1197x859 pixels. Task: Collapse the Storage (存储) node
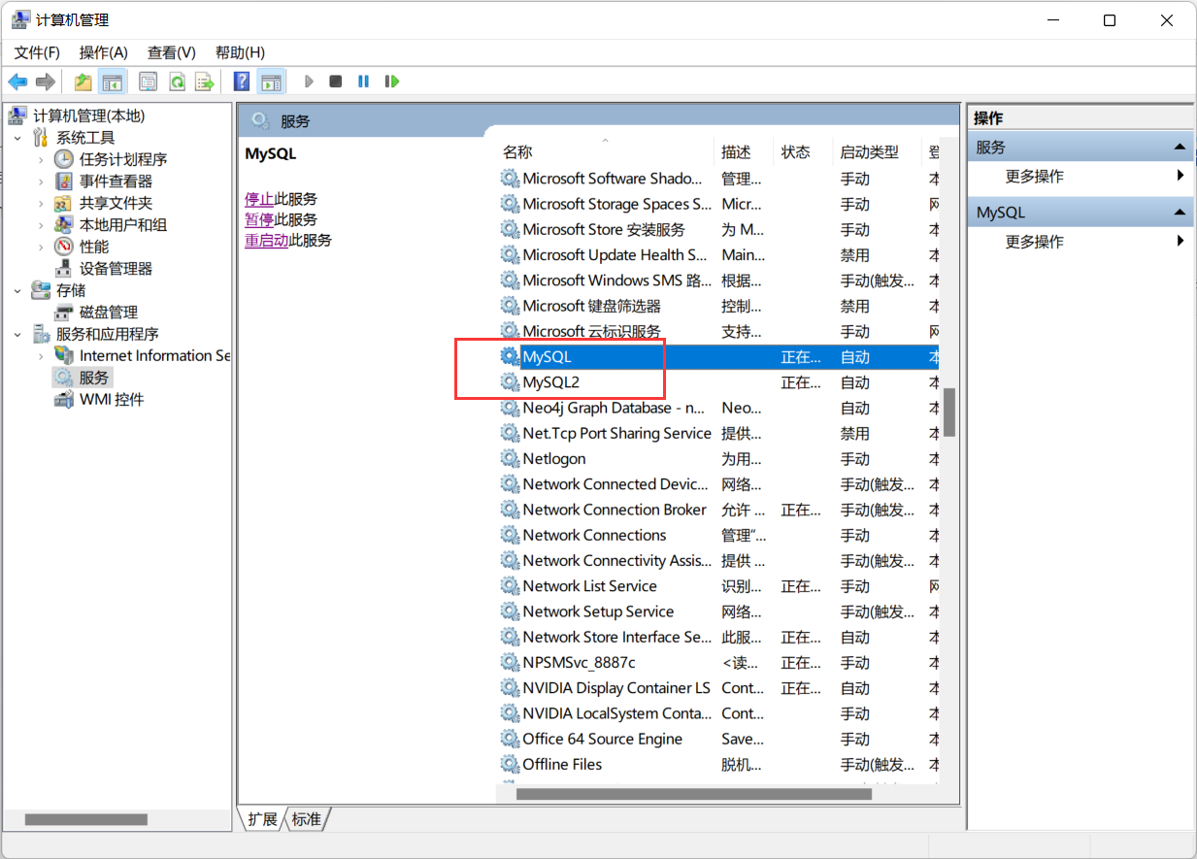[17, 290]
